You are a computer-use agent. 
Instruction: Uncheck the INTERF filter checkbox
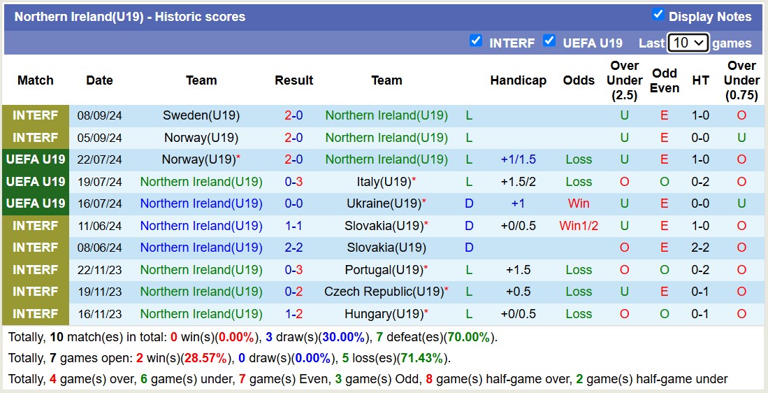476,41
